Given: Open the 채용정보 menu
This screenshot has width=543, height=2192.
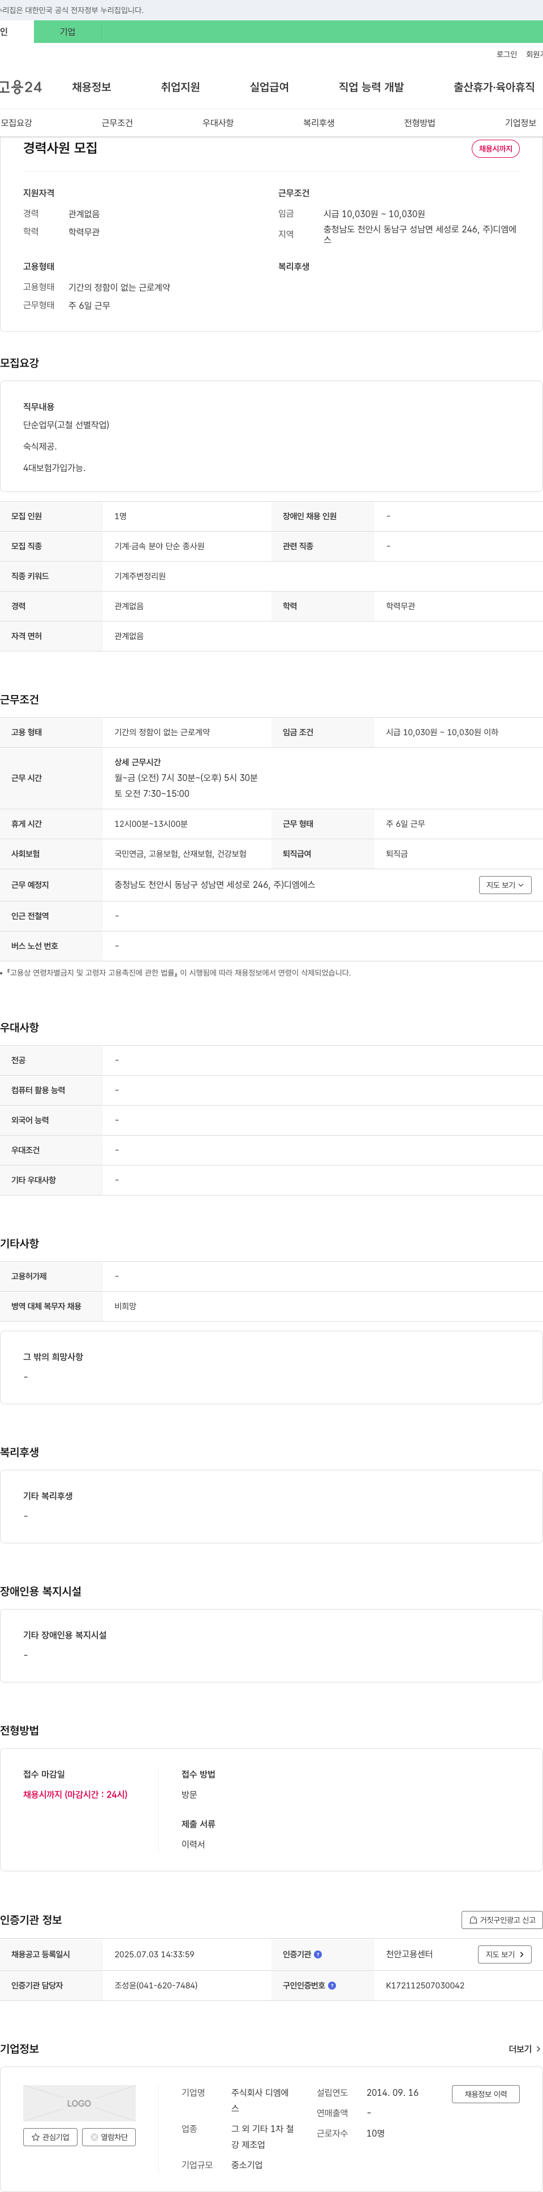Looking at the screenshot, I should [x=91, y=87].
